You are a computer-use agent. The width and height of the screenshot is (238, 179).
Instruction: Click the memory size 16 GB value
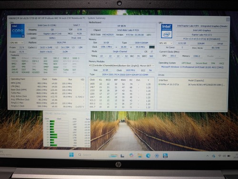(x=106, y=43)
